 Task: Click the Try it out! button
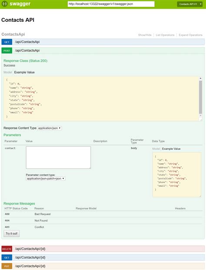coord(11,233)
